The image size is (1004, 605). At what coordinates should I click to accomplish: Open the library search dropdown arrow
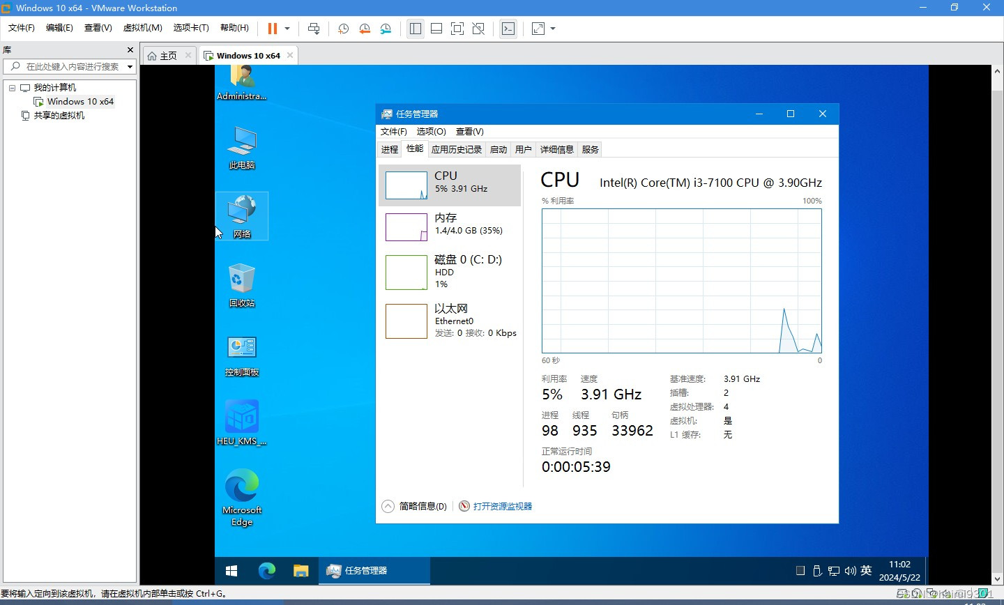click(x=130, y=67)
